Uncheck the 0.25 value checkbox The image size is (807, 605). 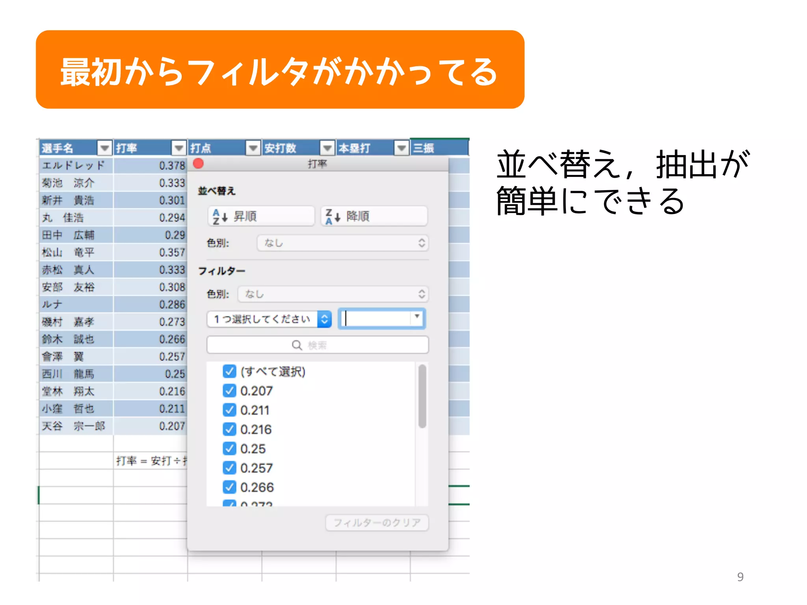pyautogui.click(x=229, y=449)
